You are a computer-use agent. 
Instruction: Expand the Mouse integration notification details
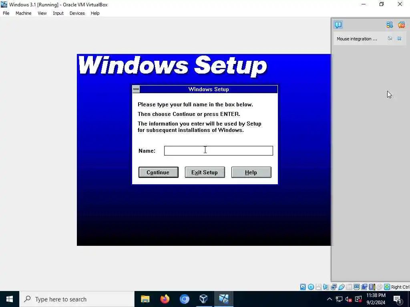[390, 38]
